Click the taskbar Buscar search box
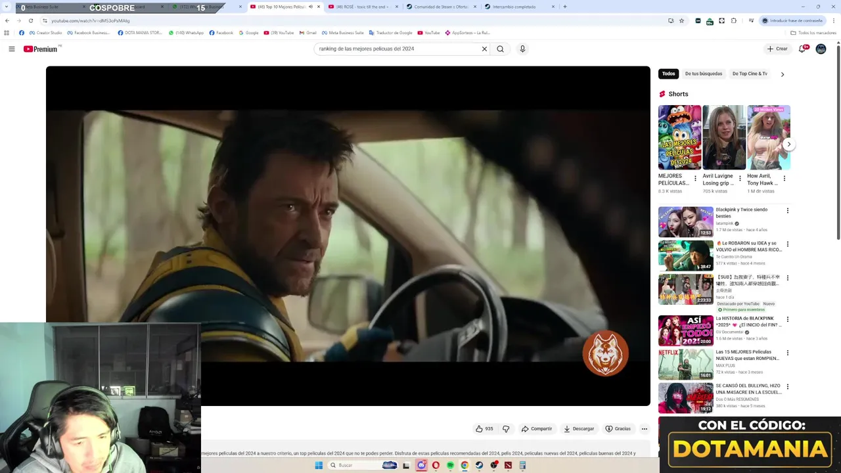This screenshot has width=841, height=473. 363,465
